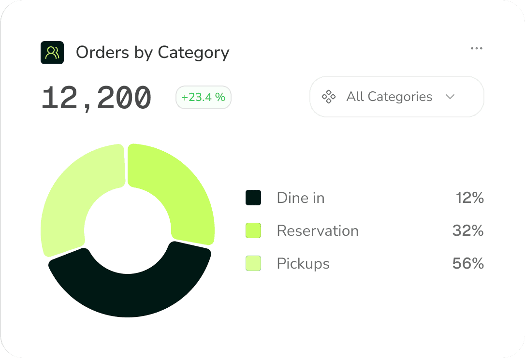The height and width of the screenshot is (358, 525).
Task: Click the Pickups legend label
Action: tap(303, 264)
